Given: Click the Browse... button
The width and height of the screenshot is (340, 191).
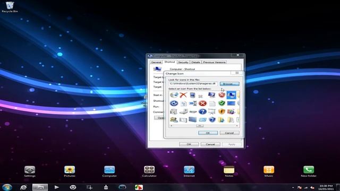Looking at the screenshot, I should click(229, 84).
